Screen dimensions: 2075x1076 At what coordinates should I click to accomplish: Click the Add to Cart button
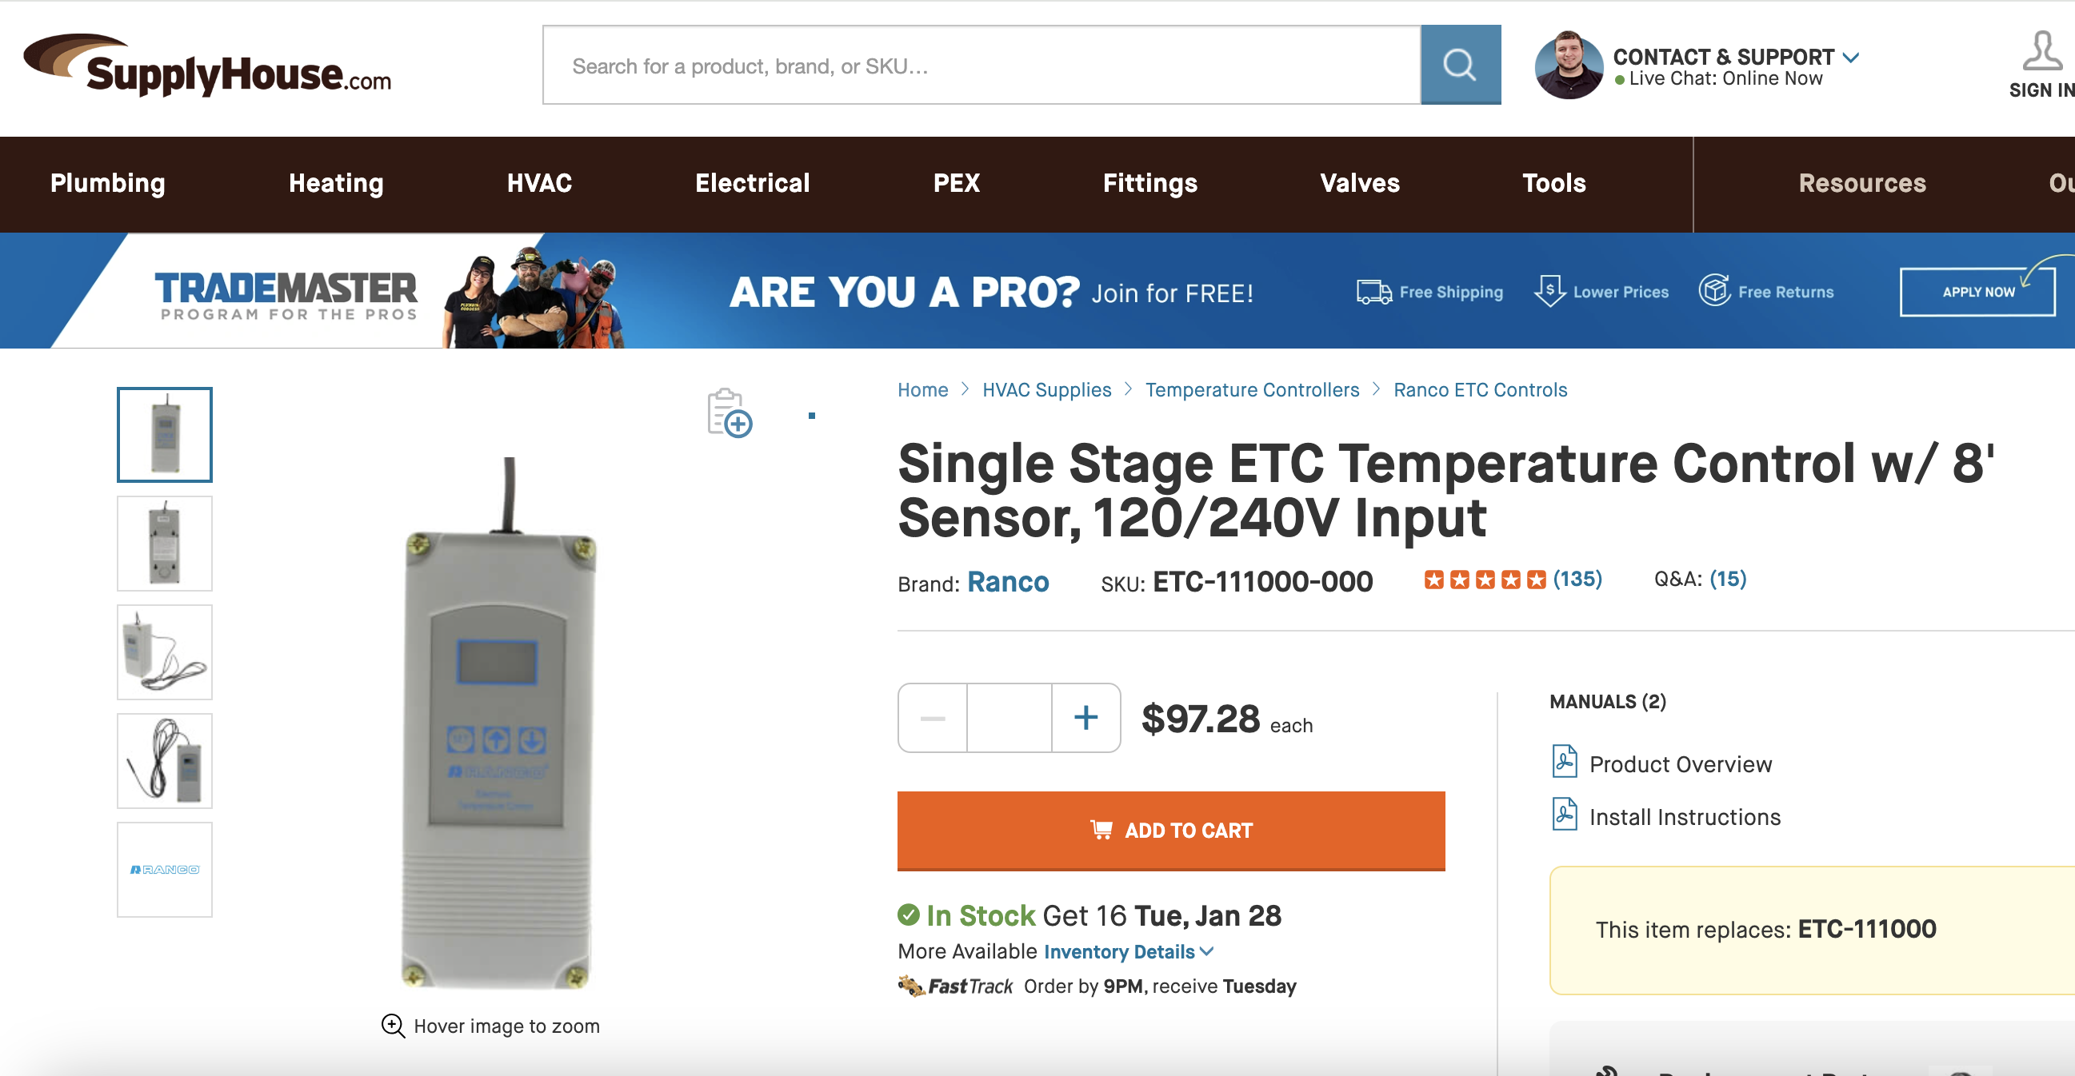tap(1170, 831)
